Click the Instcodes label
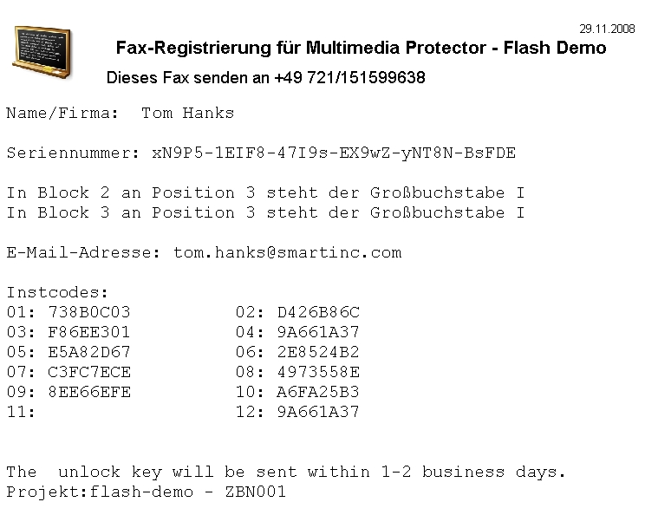Viewport: 645px width, 515px height. tap(58, 293)
